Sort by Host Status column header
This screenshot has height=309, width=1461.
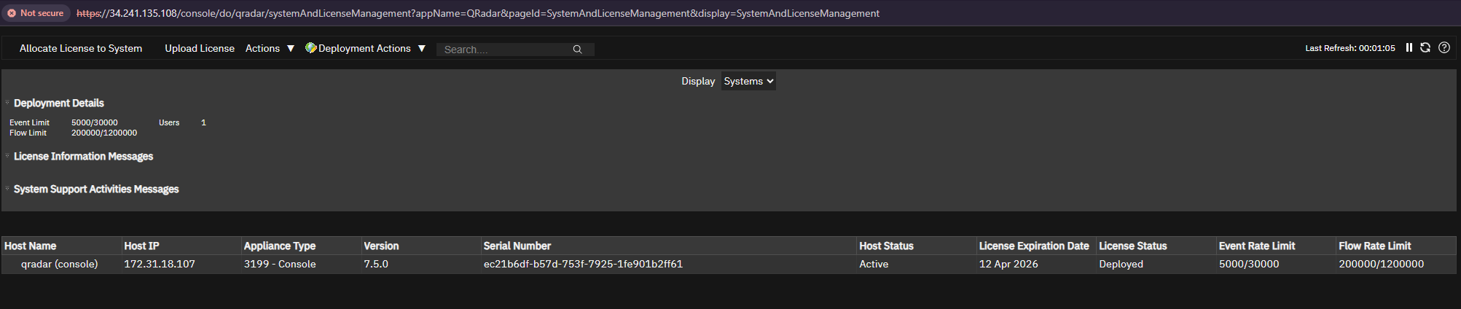[x=917, y=246]
